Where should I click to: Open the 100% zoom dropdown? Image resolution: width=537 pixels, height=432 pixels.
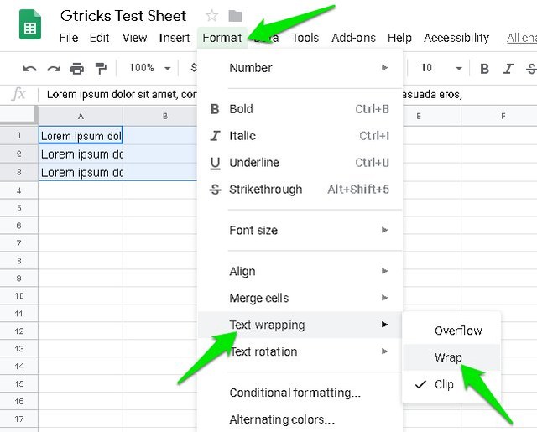[x=149, y=68]
